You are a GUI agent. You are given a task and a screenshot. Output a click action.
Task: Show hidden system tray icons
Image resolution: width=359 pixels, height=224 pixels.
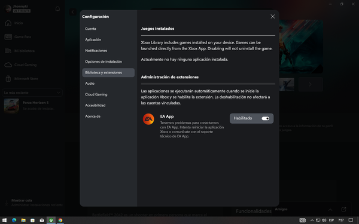pyautogui.click(x=312, y=220)
